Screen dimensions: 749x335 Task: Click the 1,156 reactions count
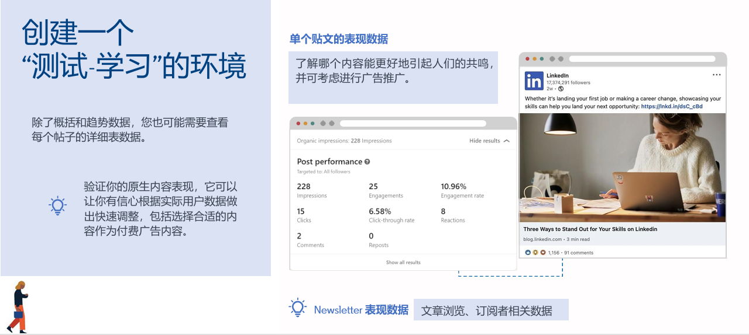(554, 253)
